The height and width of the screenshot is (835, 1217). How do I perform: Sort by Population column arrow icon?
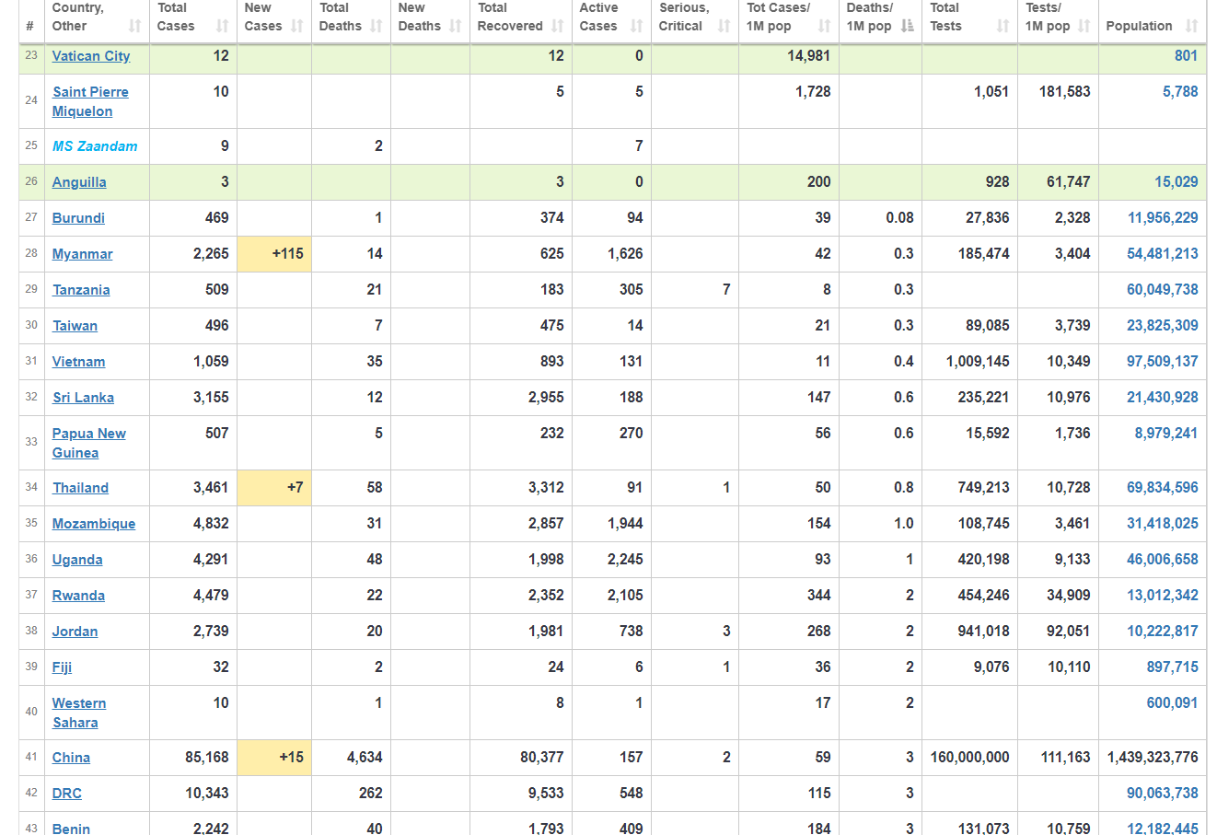point(1192,26)
